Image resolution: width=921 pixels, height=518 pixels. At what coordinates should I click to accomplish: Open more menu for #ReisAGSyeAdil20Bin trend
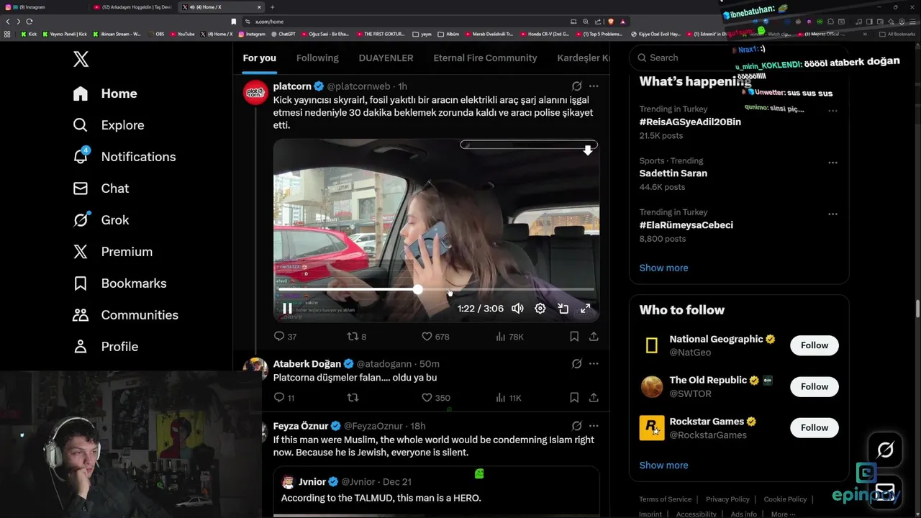tap(832, 111)
